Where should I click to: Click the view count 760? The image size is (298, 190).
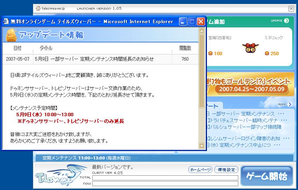(185, 59)
